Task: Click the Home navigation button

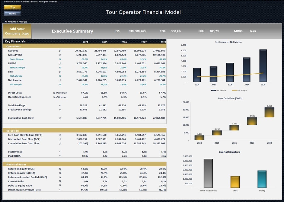Action: click(x=12, y=14)
